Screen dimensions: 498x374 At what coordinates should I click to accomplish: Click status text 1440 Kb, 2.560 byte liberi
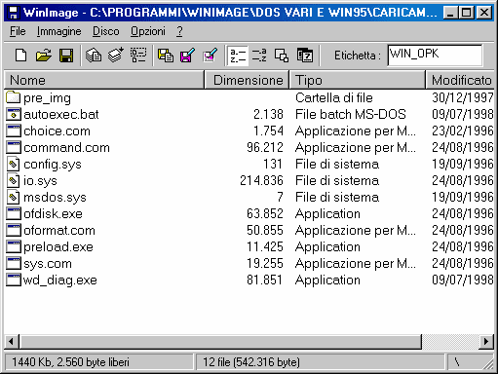70,362
